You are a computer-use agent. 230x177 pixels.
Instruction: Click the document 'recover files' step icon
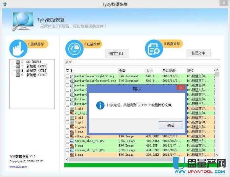coord(154,49)
